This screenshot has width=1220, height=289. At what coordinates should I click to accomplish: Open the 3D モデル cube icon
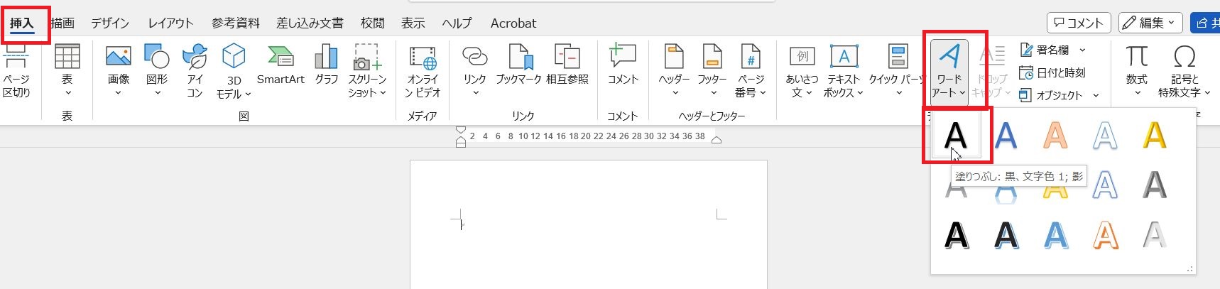click(233, 56)
